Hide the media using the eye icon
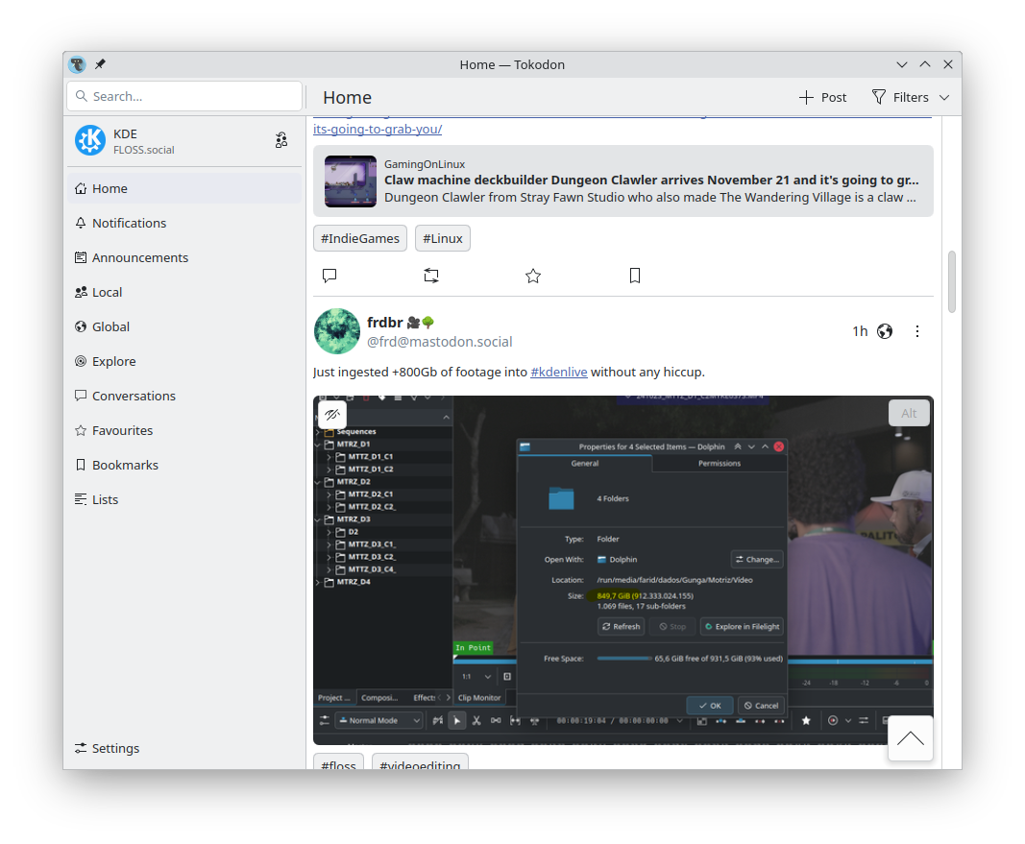The width and height of the screenshot is (1025, 844). 332,415
